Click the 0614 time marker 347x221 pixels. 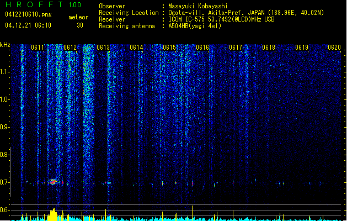point(136,48)
